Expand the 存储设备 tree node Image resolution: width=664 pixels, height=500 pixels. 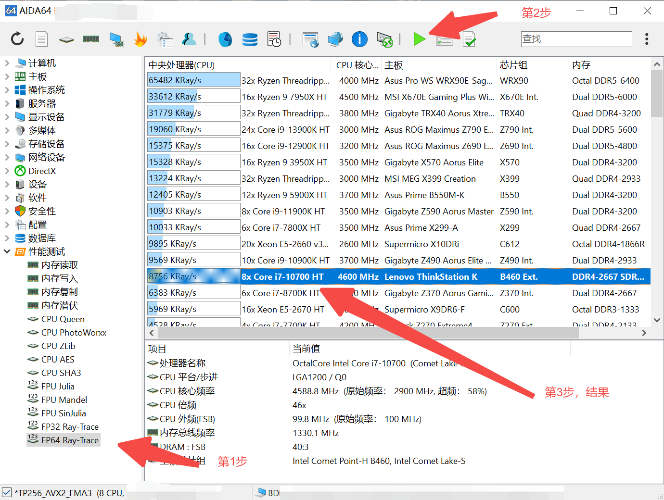(x=7, y=144)
